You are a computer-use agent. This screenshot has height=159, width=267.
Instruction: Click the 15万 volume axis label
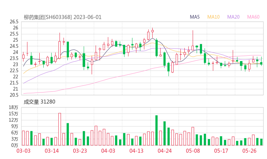coord(13,113)
